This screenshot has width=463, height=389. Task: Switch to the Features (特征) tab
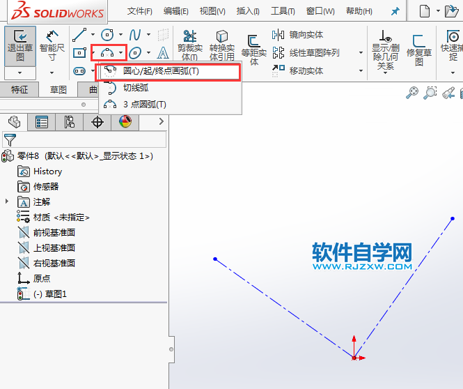(19, 89)
